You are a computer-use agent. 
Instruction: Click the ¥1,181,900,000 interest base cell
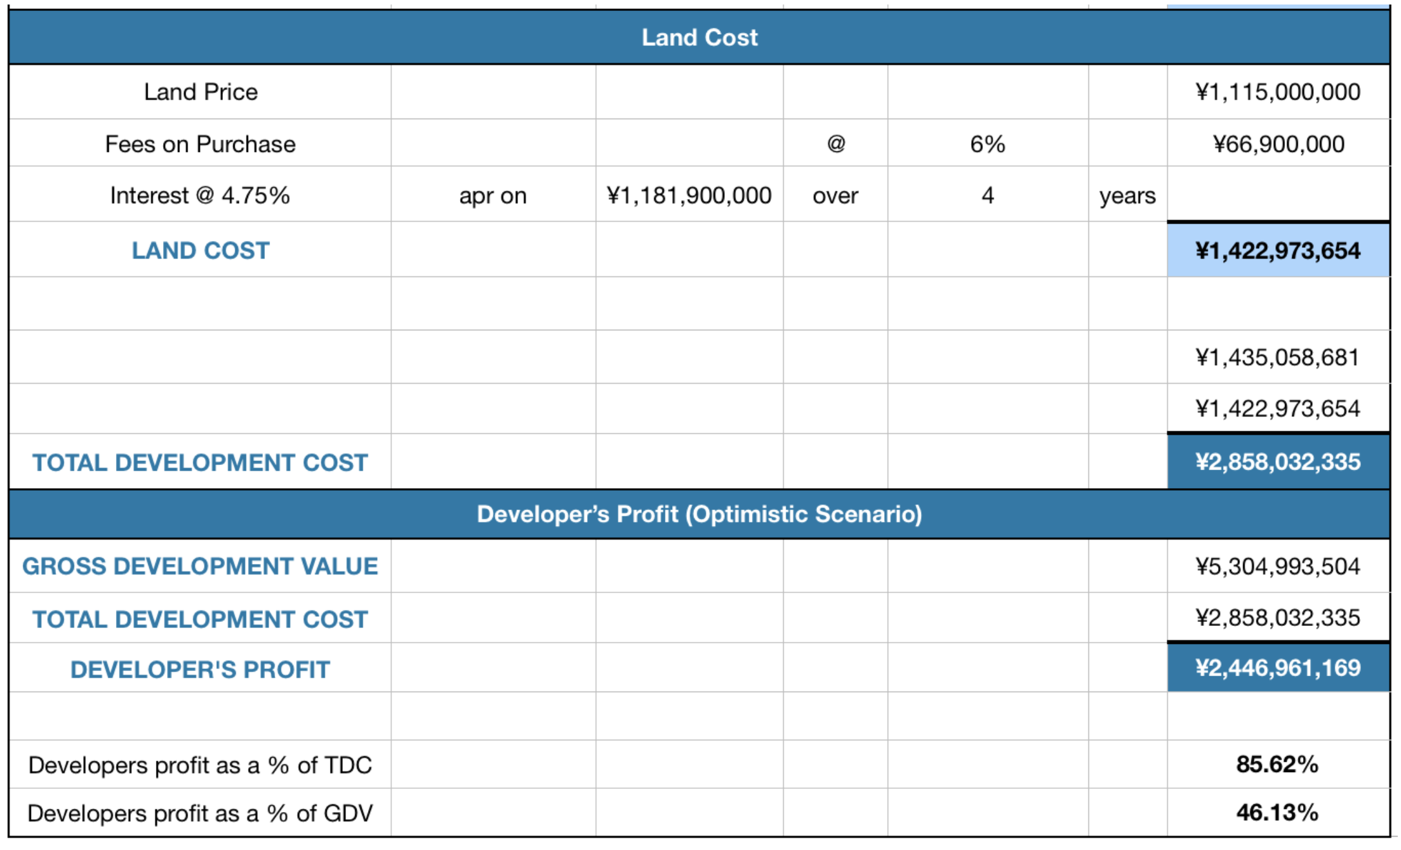pos(689,196)
